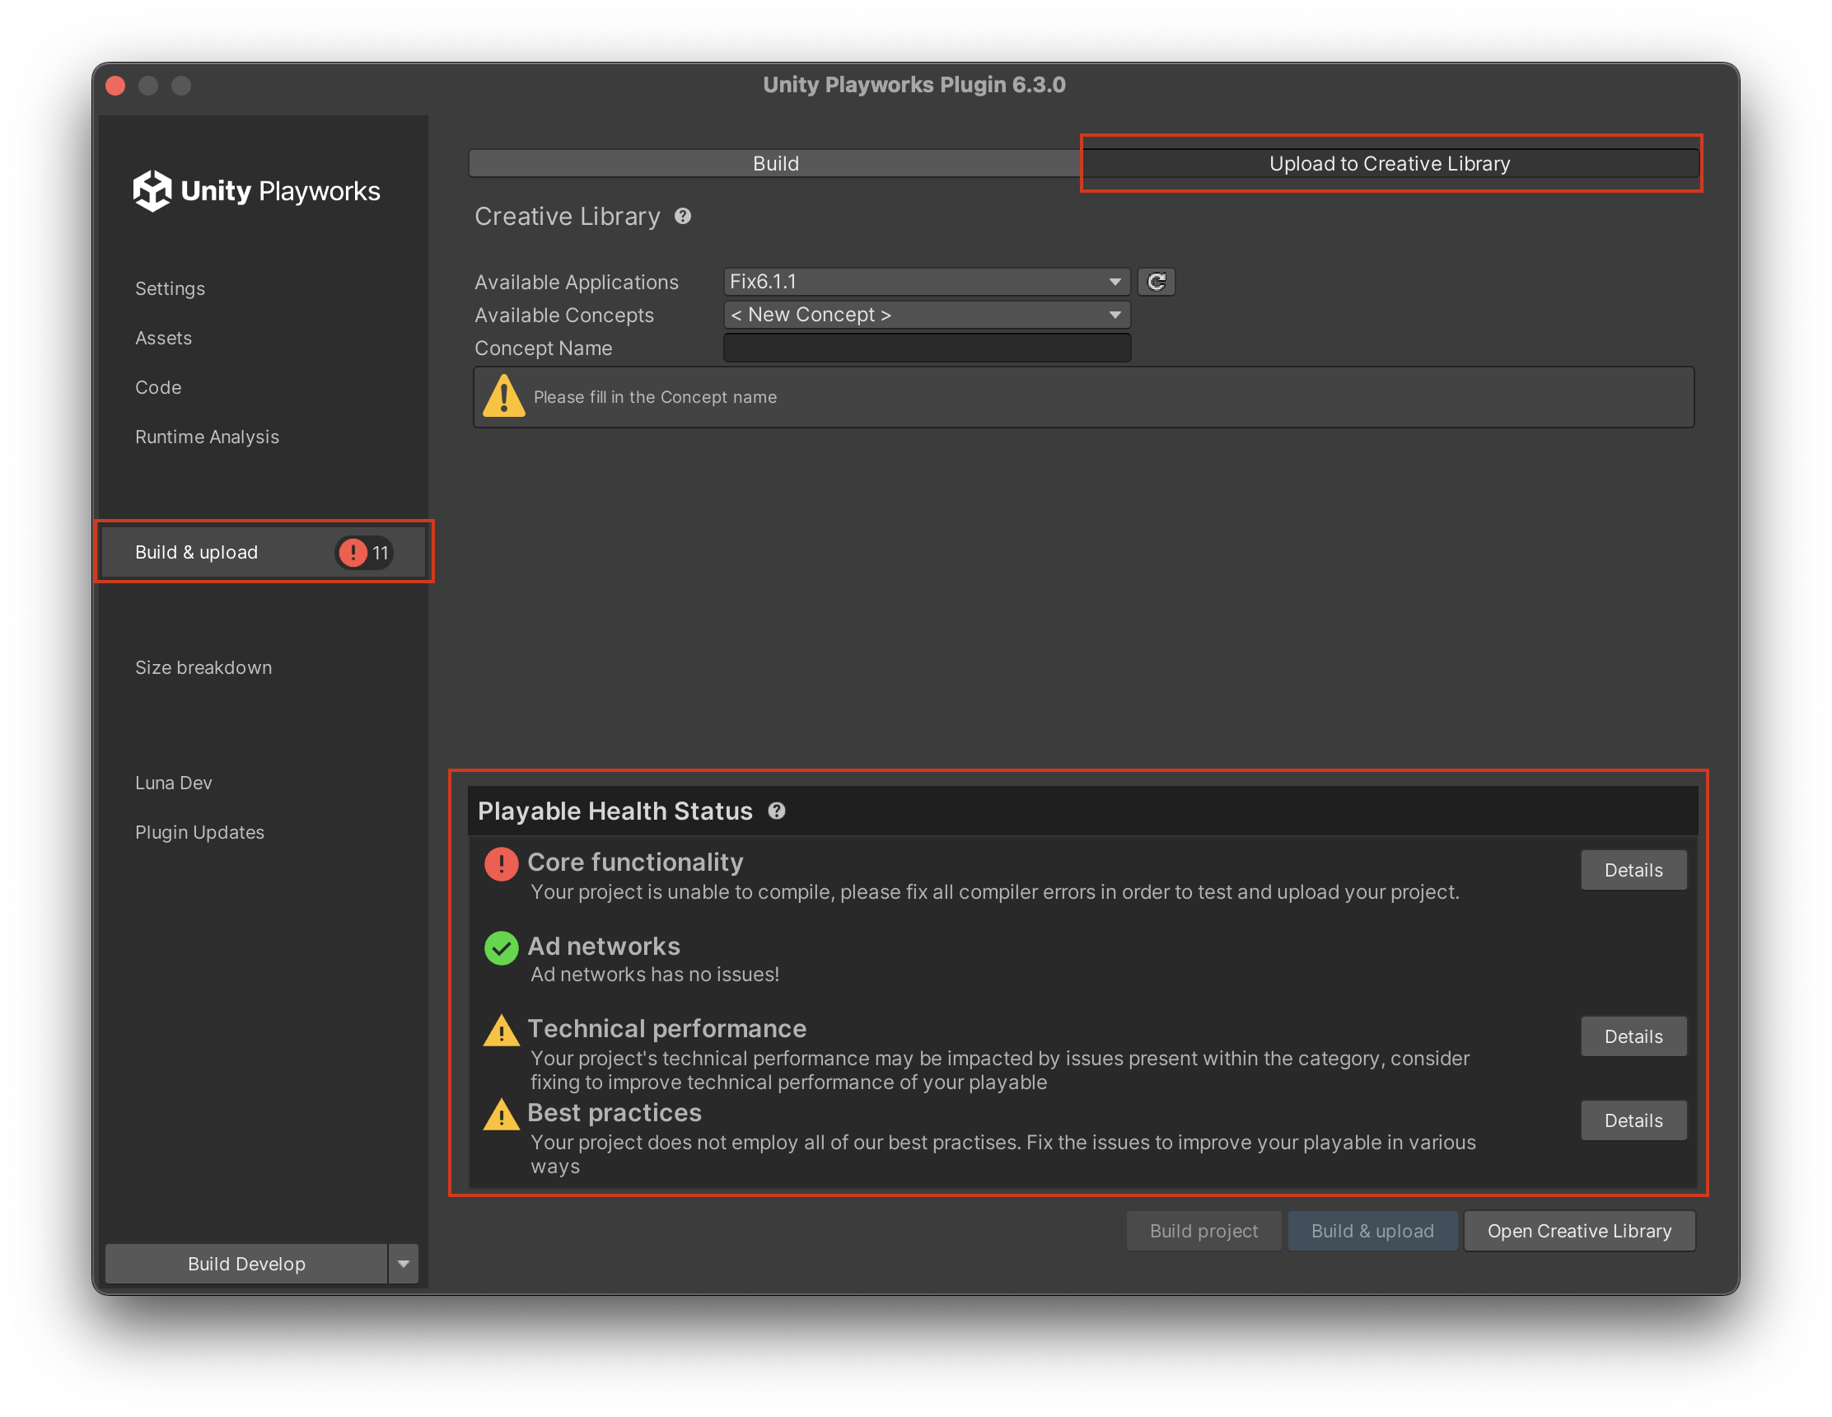This screenshot has width=1832, height=1417.
Task: Click Details for Core functionality
Action: [1633, 870]
